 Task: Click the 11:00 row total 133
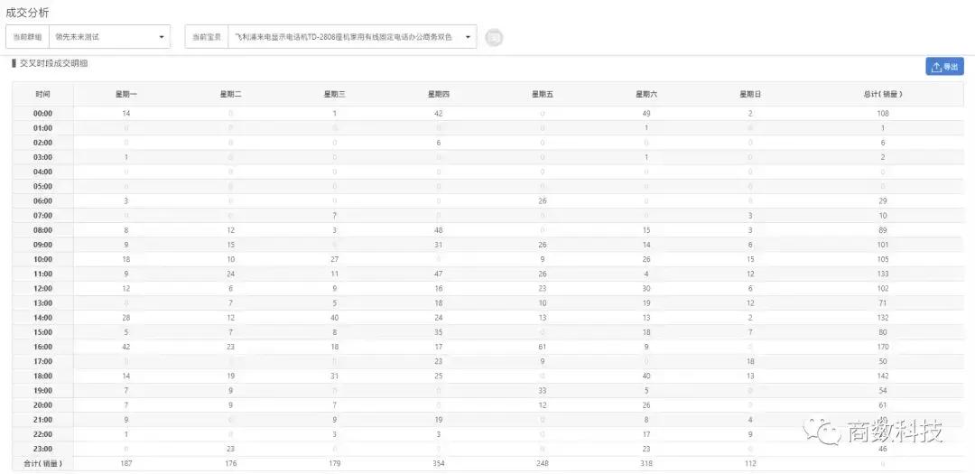click(883, 274)
